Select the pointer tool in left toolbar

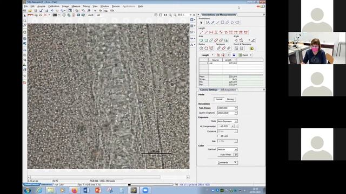click(x=25, y=16)
